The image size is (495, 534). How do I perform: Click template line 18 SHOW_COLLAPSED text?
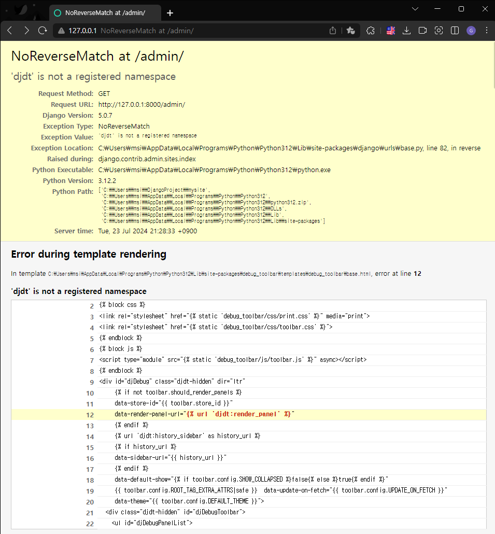click(251, 480)
